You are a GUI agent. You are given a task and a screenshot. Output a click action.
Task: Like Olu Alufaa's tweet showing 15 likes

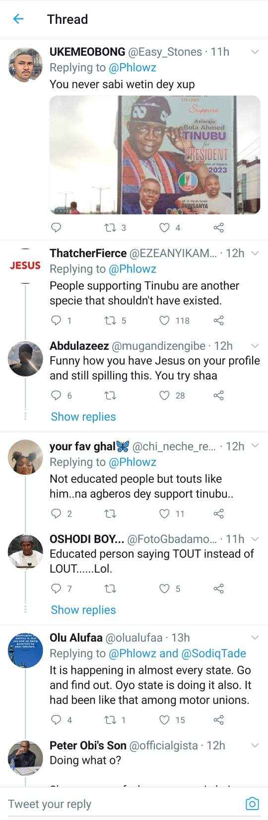(x=164, y=720)
